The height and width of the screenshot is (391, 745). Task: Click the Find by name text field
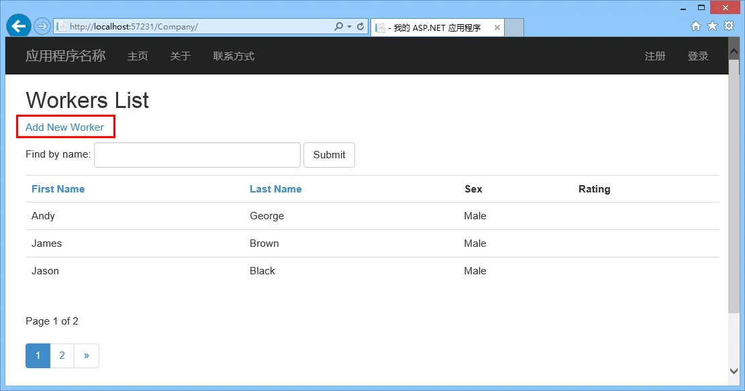pyautogui.click(x=197, y=155)
